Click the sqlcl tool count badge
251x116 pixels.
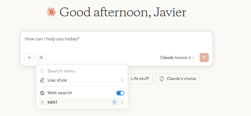tap(114, 102)
